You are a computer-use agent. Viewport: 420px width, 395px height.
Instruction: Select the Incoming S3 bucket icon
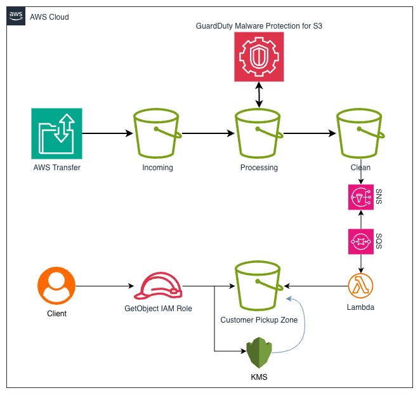click(x=157, y=133)
